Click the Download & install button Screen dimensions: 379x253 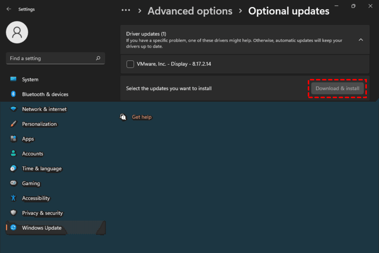pyautogui.click(x=337, y=89)
